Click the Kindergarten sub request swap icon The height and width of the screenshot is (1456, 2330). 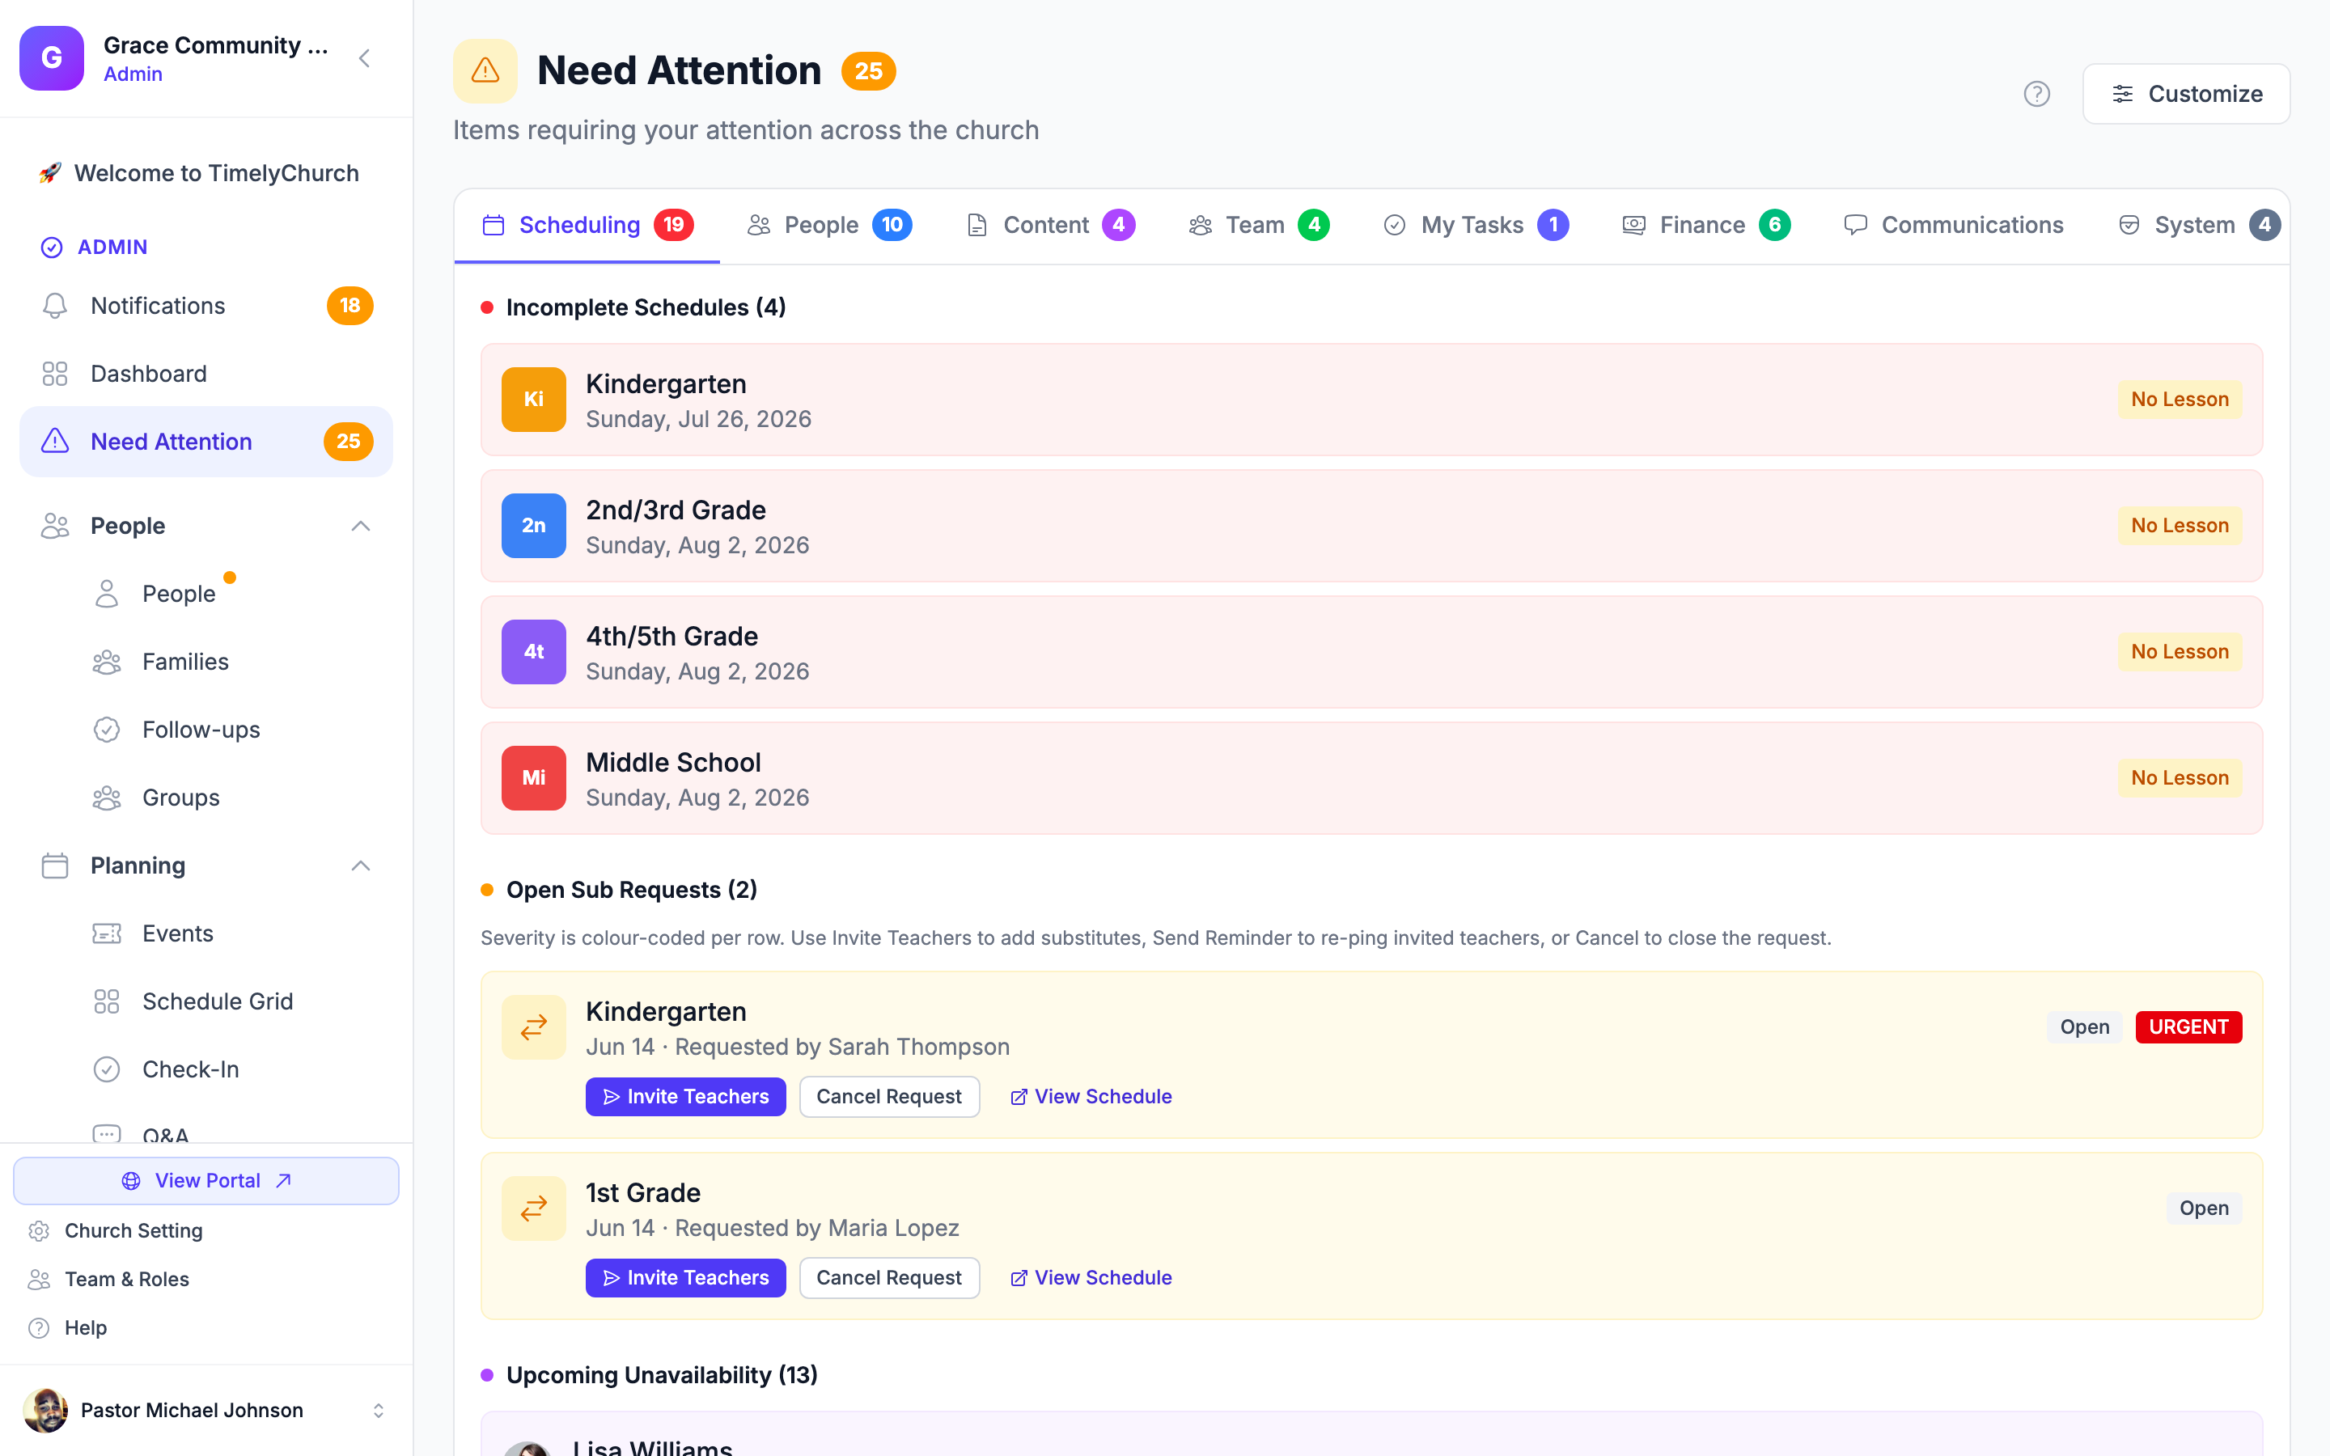[533, 1026]
